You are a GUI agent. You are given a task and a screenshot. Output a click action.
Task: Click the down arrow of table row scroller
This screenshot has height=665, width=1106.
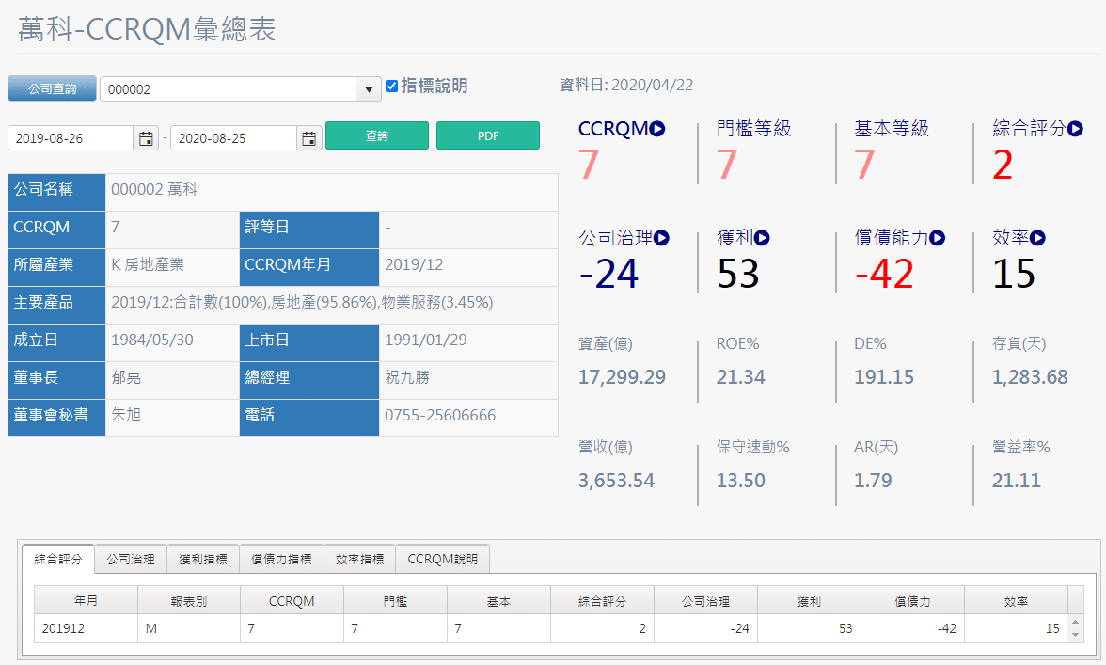[x=1076, y=635]
